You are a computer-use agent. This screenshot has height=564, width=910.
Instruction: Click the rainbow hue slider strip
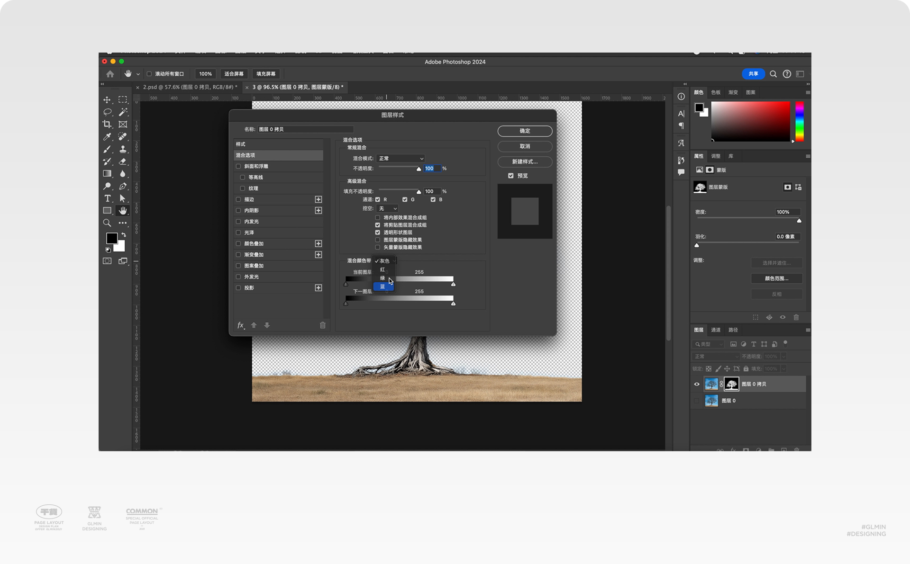coord(800,121)
